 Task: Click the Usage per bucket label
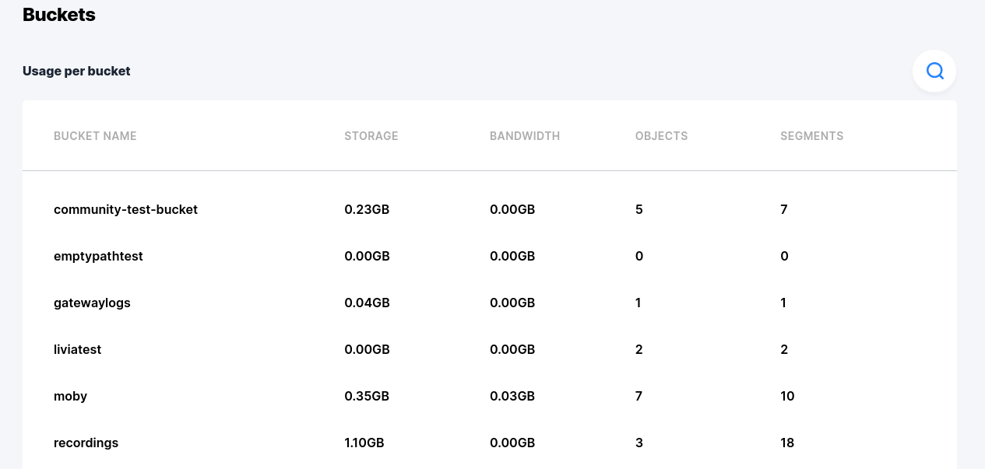pos(76,71)
